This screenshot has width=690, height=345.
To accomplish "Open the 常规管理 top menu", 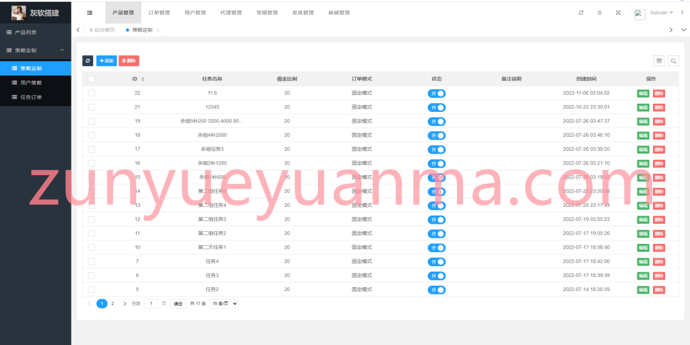I will point(267,13).
